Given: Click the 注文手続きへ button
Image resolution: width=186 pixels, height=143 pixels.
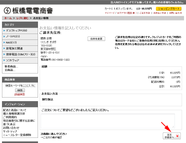Looking at the screenshot, I should click(172, 136).
